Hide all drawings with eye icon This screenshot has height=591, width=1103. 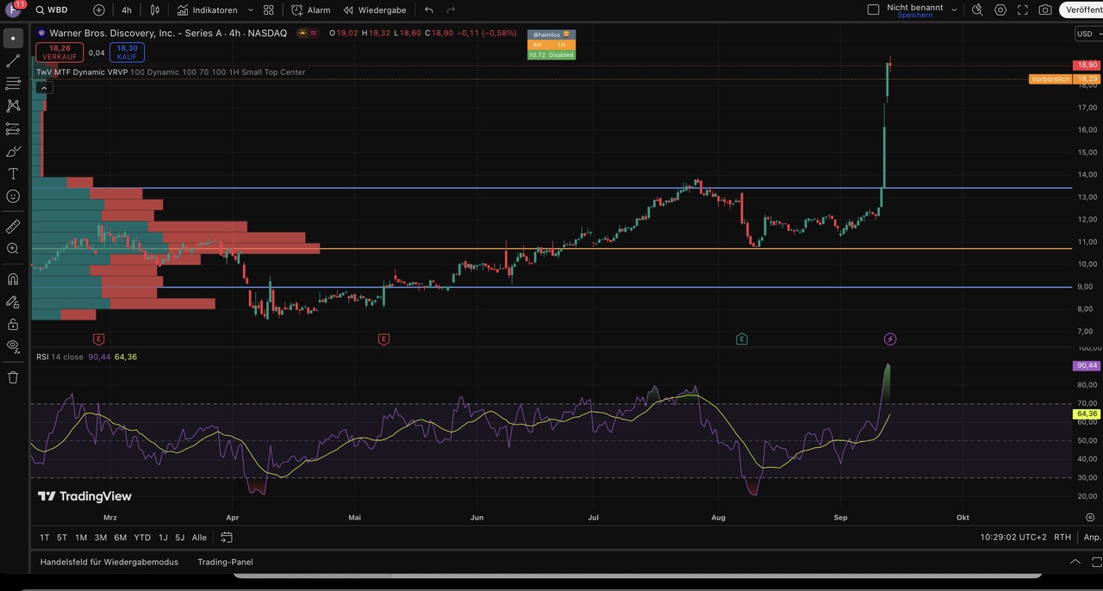(x=13, y=346)
